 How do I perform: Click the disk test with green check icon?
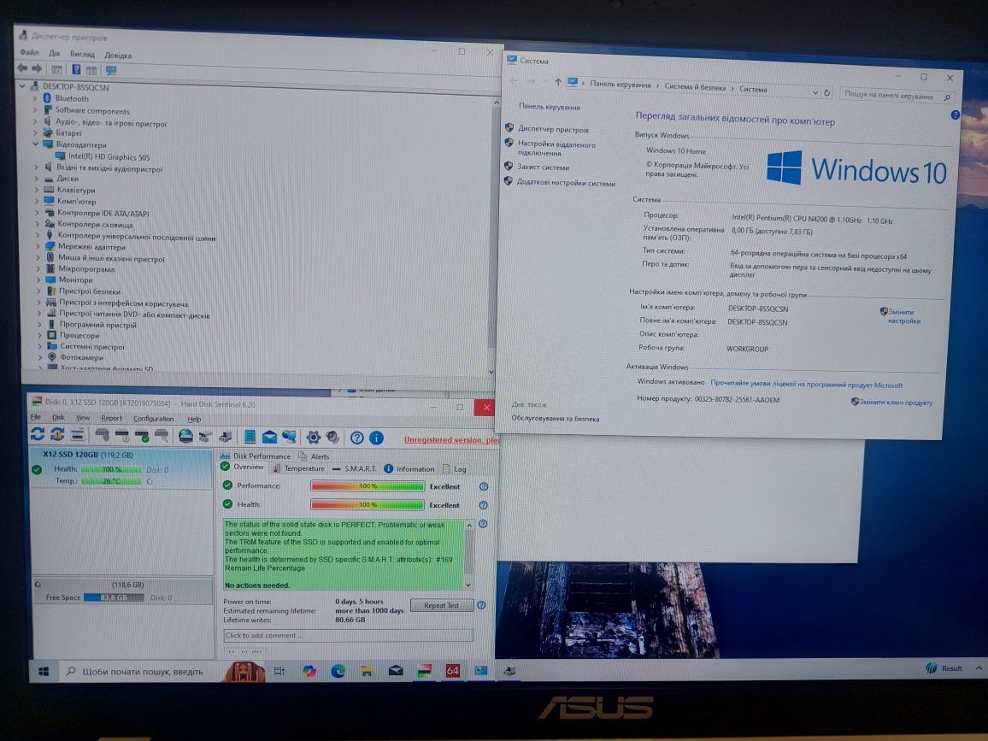(142, 435)
